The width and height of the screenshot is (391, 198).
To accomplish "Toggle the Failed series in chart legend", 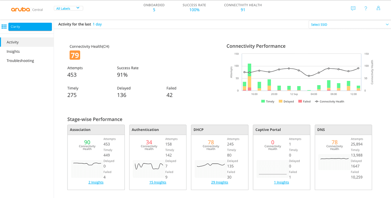I will coord(304,101).
